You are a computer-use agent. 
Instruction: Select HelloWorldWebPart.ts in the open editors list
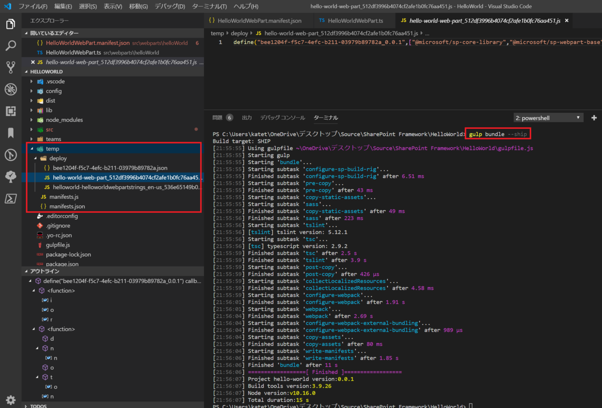coord(113,53)
